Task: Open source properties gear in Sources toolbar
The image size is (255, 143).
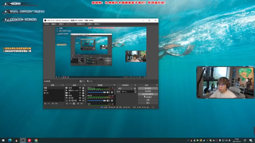Action: (x=74, y=104)
